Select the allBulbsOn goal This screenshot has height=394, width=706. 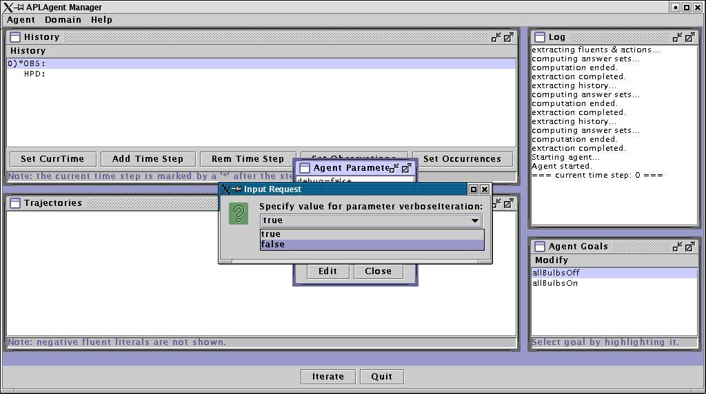pos(555,283)
